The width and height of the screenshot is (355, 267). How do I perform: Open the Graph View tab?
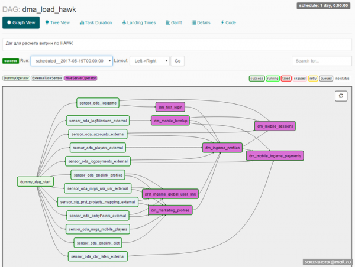[21, 22]
